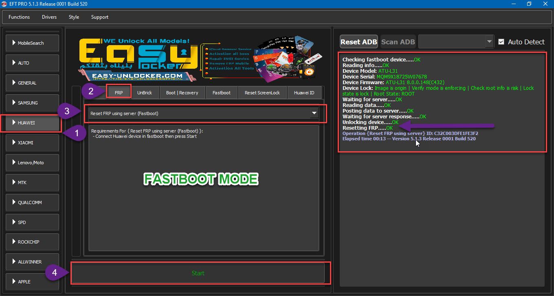This screenshot has height=296, width=554.
Task: Expand the MobileSearch sidebar section
Action: (x=33, y=43)
